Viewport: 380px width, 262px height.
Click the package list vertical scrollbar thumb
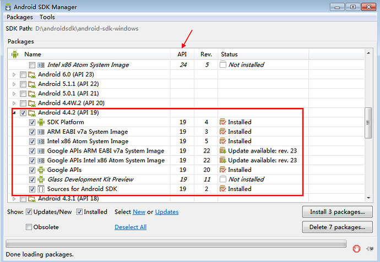coord(368,123)
